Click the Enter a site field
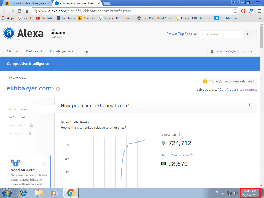Screen dimensions: 264x198 (x=221, y=34)
